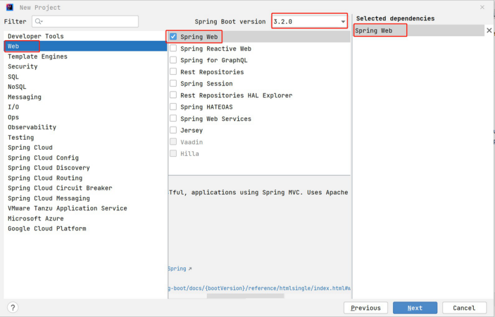Cancel the New Project wizard
The image size is (495, 317).
click(x=464, y=308)
